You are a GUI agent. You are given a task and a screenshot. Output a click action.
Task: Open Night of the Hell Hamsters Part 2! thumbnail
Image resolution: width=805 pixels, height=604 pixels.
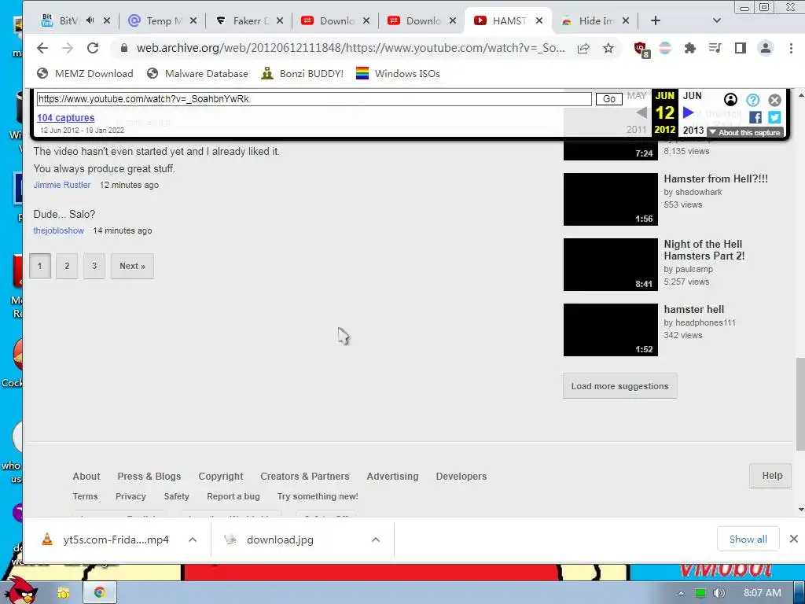coord(610,264)
